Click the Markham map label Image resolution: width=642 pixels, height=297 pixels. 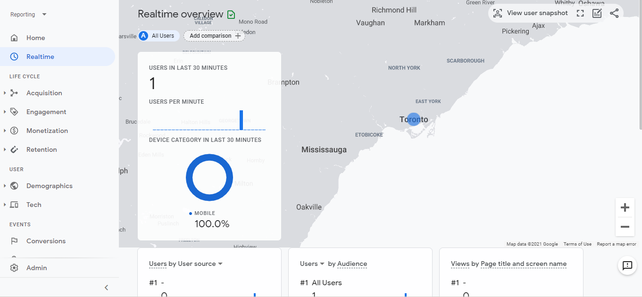pyautogui.click(x=430, y=23)
